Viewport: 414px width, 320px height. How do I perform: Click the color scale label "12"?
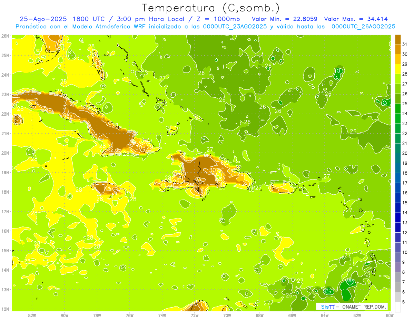pyautogui.click(x=405, y=232)
